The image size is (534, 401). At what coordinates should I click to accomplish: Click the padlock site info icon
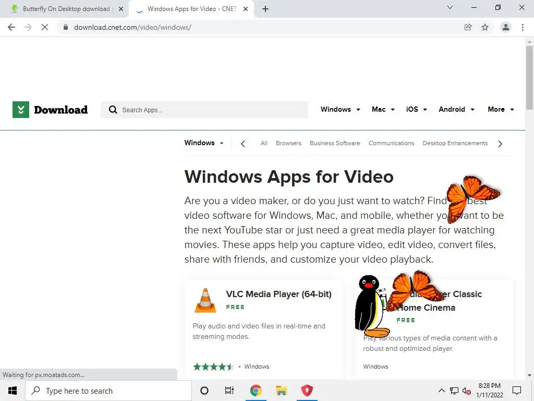(x=66, y=27)
